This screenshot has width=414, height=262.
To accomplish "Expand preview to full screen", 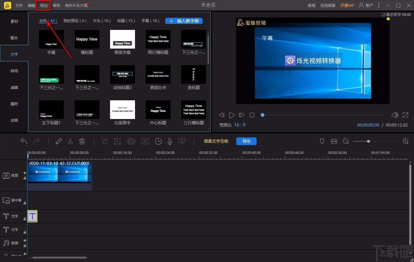I will (x=405, y=115).
